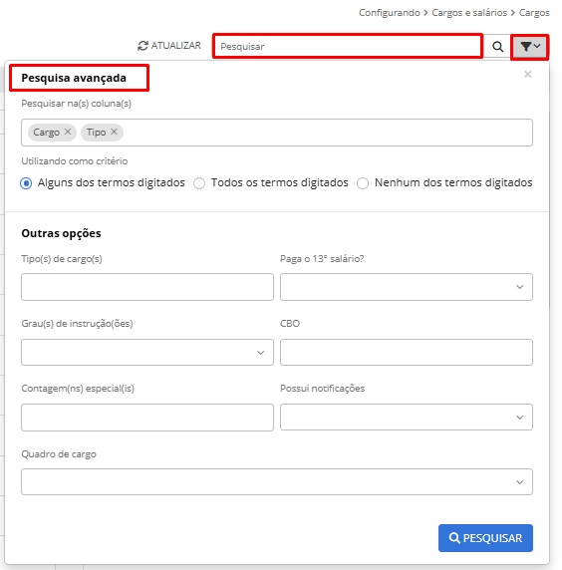
Task: Click the CBO input field
Action: click(x=407, y=352)
